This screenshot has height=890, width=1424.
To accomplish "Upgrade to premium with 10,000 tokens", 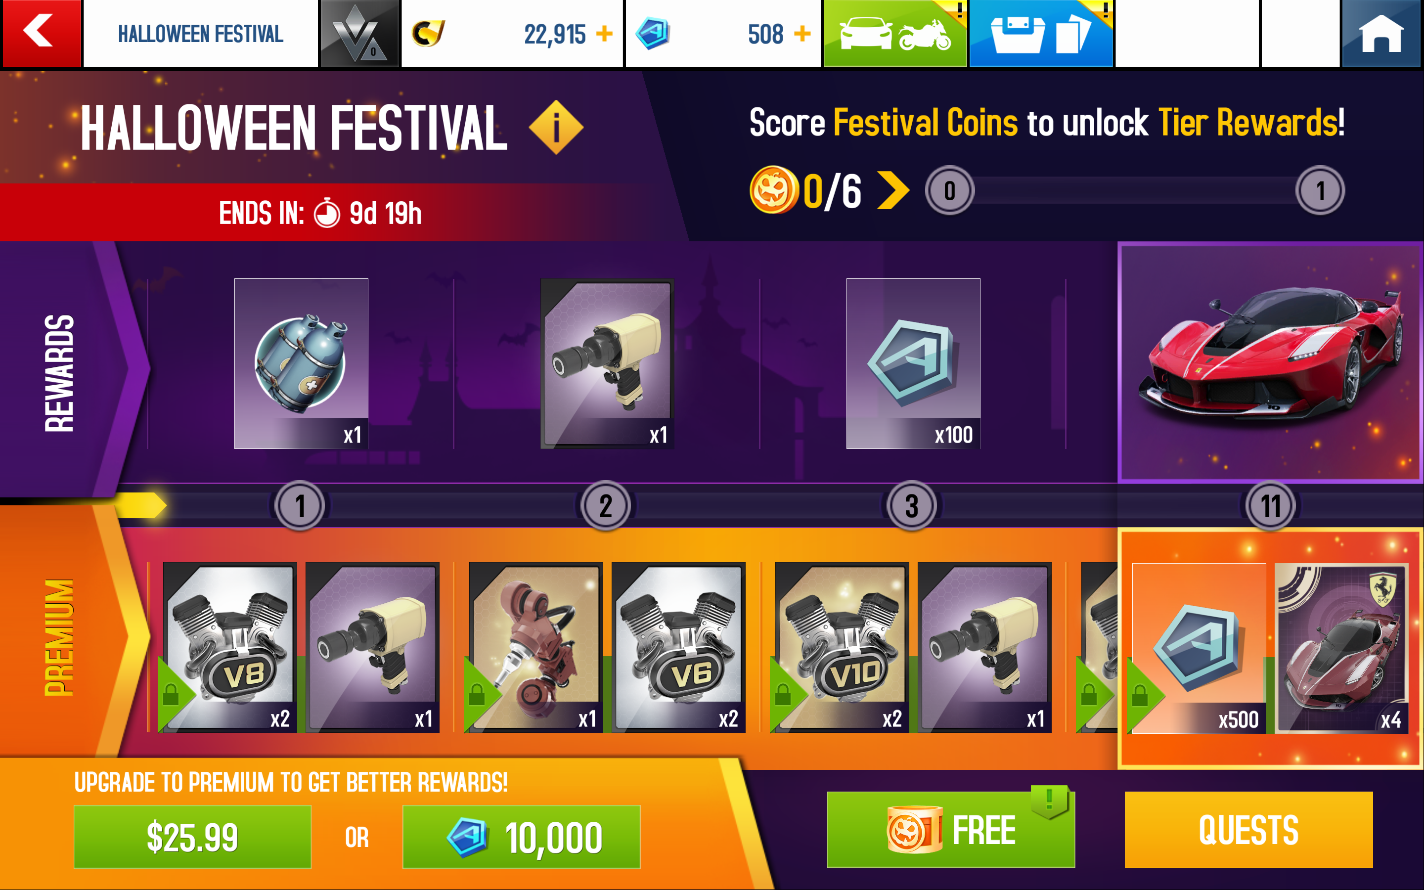I will 521,837.
